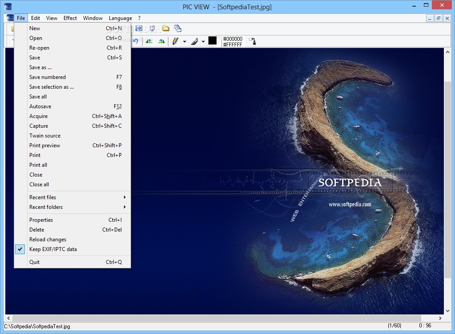Screen dimensions: 455x334
Task: Open pencil tool options dropdown arrow
Action: pos(184,41)
